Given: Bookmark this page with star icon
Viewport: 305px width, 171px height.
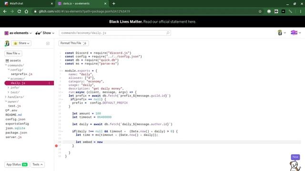Looking at the screenshot, I should point(260,11).
